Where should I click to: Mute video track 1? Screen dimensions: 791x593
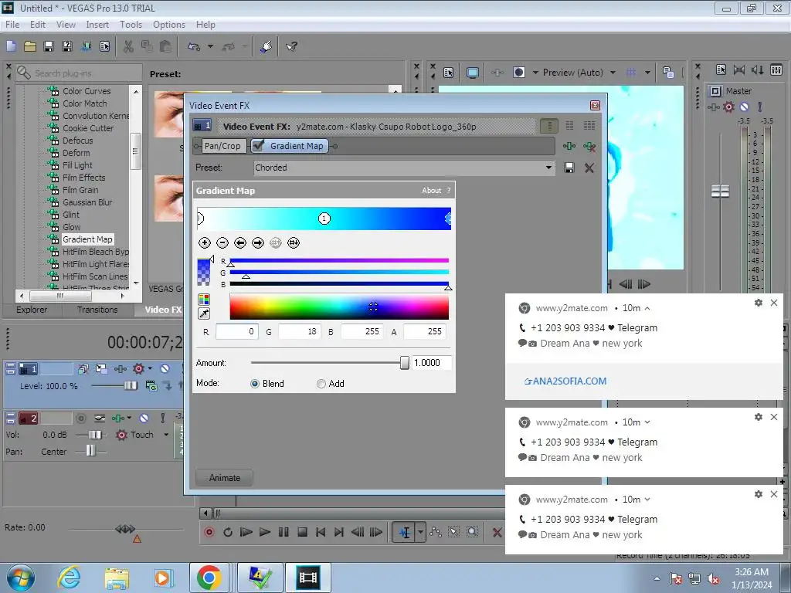tap(165, 368)
